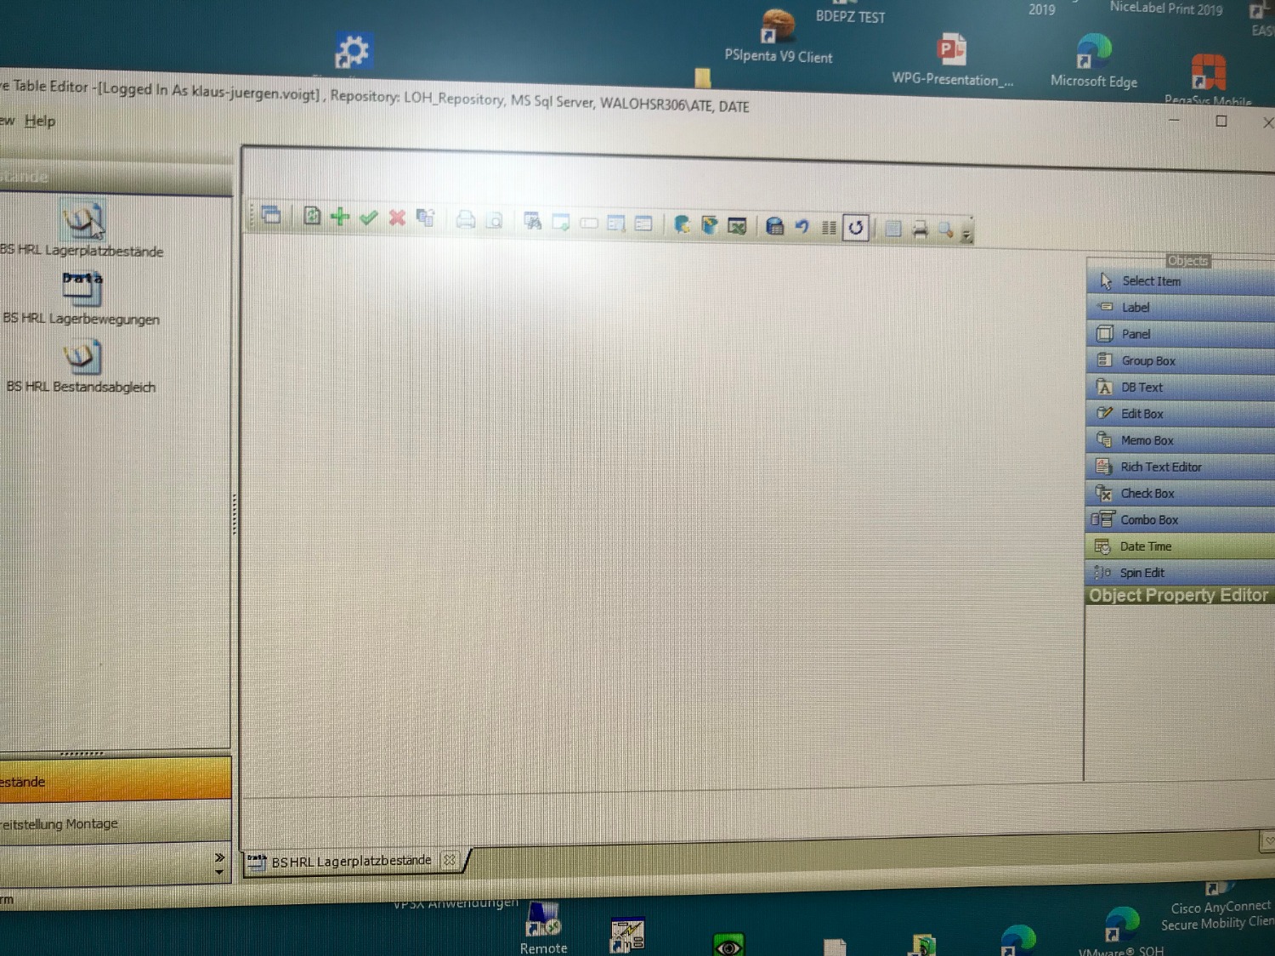Click the dark printer icon near toolbar end
This screenshot has width=1275, height=956.
pyautogui.click(x=920, y=229)
